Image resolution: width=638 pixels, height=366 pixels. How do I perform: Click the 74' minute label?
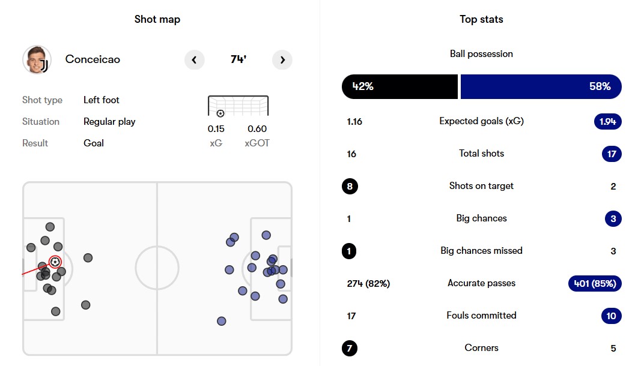point(238,60)
